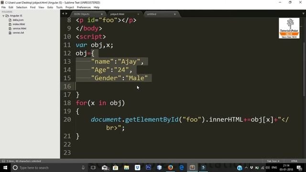The width and height of the screenshot is (306, 172).
Task: Open the Windows Start menu
Action: tap(5, 168)
